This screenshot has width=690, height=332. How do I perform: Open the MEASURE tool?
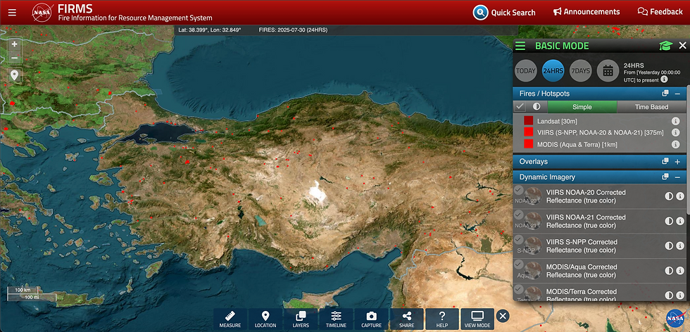pyautogui.click(x=230, y=319)
